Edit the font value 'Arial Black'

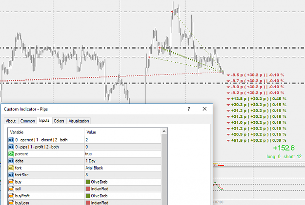point(123,168)
